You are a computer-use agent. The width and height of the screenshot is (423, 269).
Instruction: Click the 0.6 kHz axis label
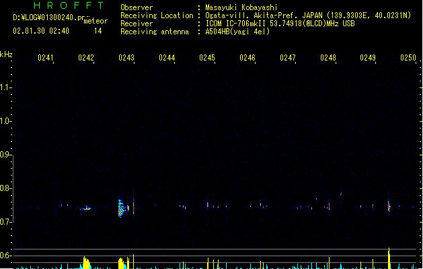[5, 256]
